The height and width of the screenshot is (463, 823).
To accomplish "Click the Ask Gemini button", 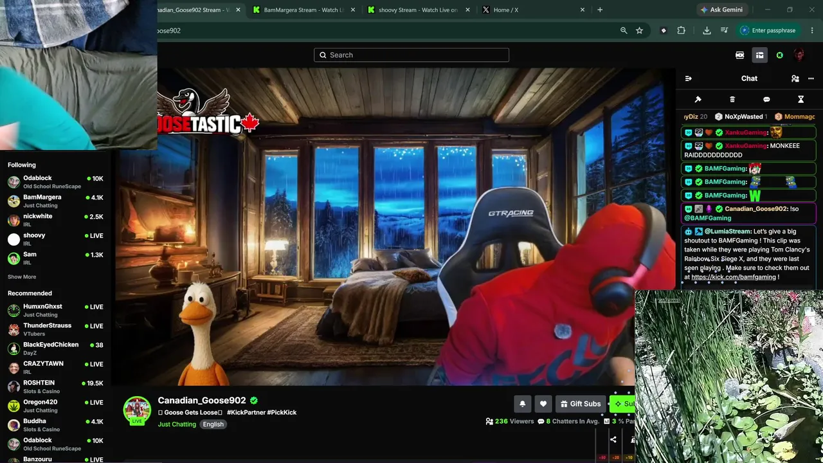I will [723, 10].
